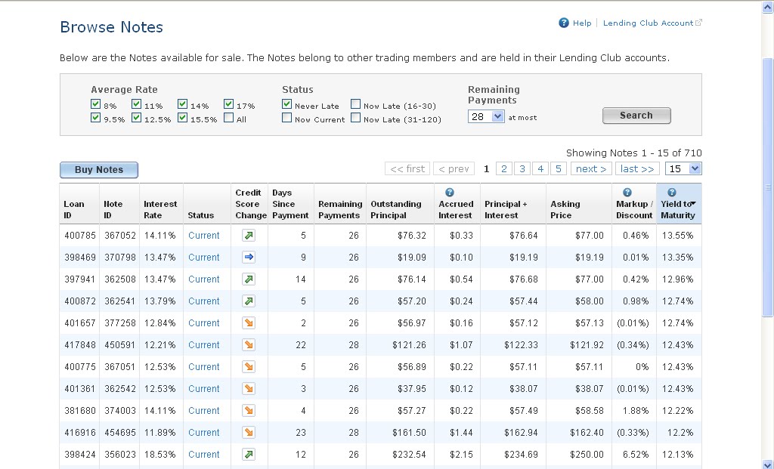Select Note ID cell 367052
774x469 pixels.
click(x=120, y=235)
